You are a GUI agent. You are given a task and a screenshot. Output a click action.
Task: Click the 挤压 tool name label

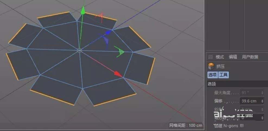[x=220, y=66]
